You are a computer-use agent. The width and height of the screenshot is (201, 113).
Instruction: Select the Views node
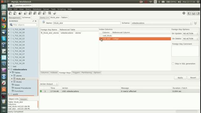17,85
